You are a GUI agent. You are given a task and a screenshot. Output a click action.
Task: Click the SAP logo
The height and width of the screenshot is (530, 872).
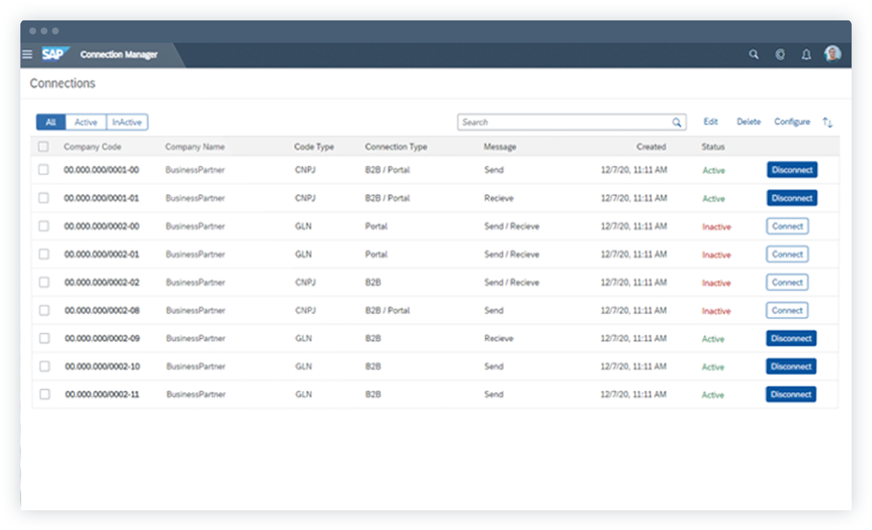tap(56, 54)
